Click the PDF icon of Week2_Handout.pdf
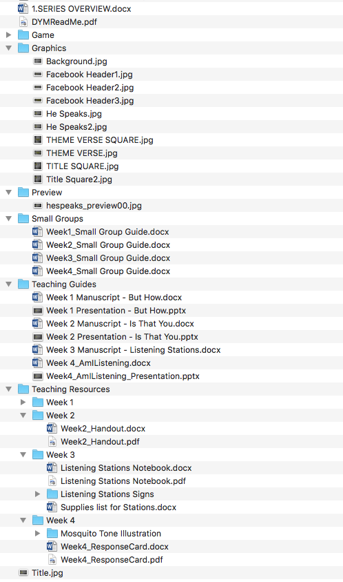Viewport: 343px width, 582px height. coord(52,442)
